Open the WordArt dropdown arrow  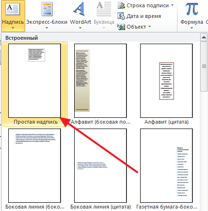click(80, 28)
